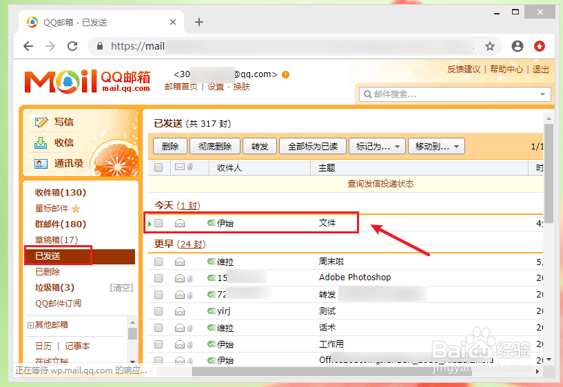Image resolution: width=563 pixels, height=387 pixels.
Task: Open 垃圾箱(3) folder
Action: click(54, 288)
